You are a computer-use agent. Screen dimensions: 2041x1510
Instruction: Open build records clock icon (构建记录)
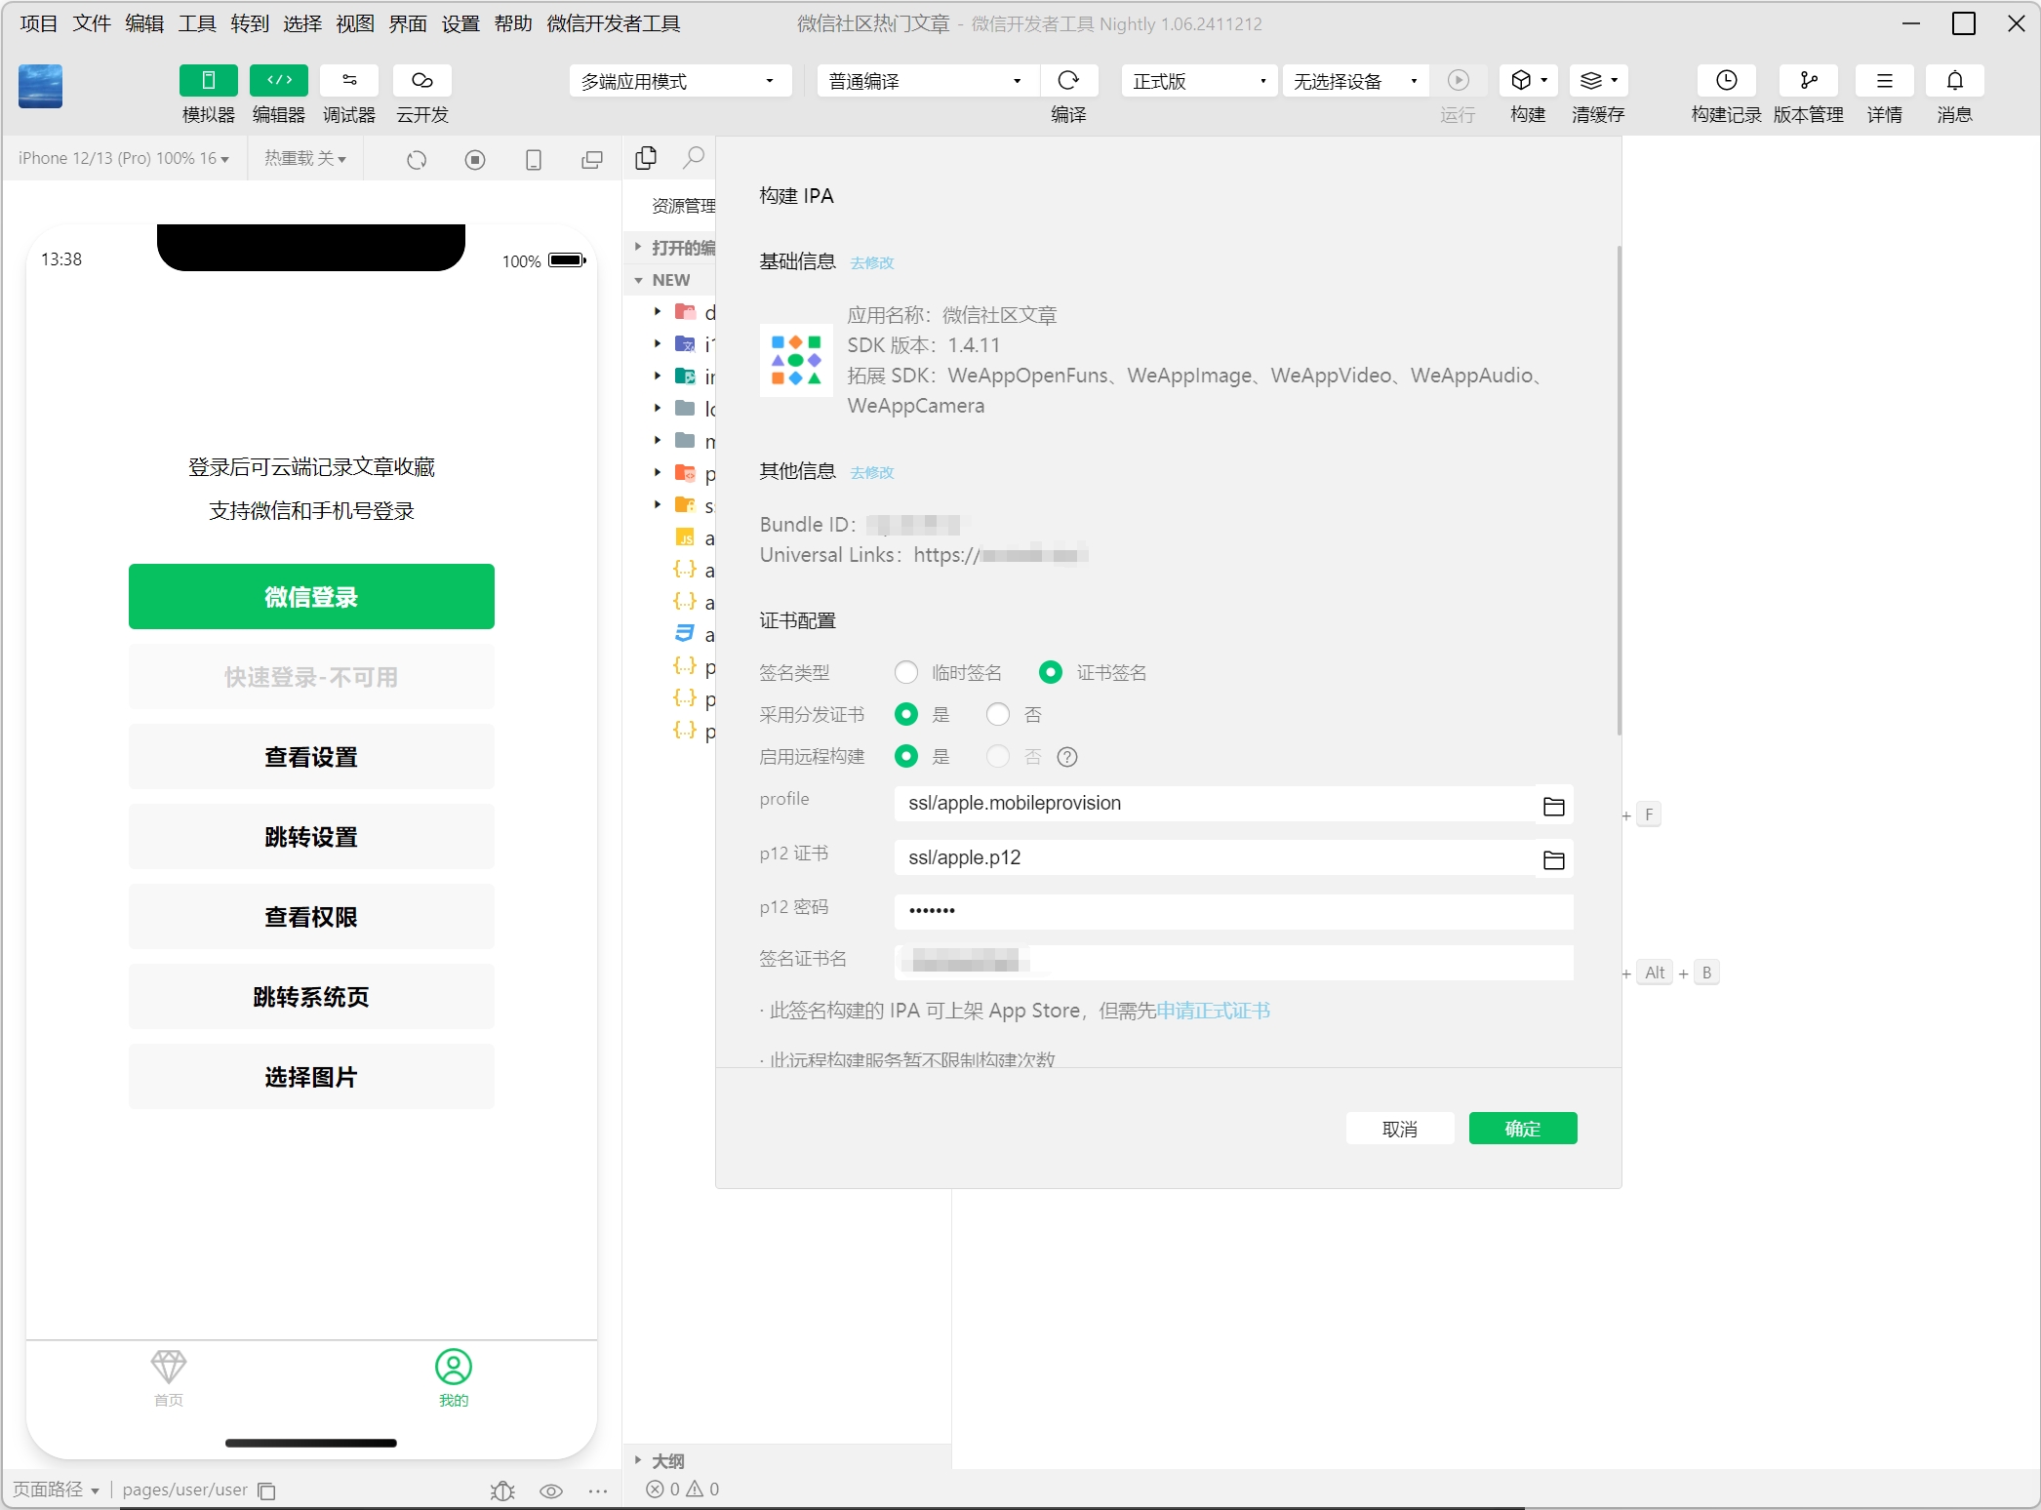click(1726, 81)
